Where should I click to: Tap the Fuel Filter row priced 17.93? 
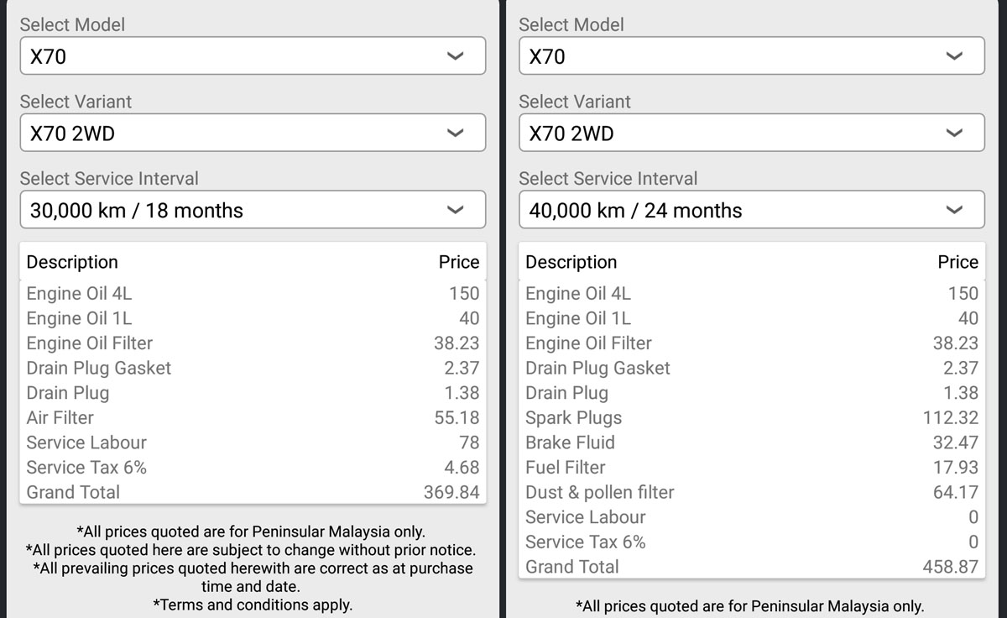(751, 467)
